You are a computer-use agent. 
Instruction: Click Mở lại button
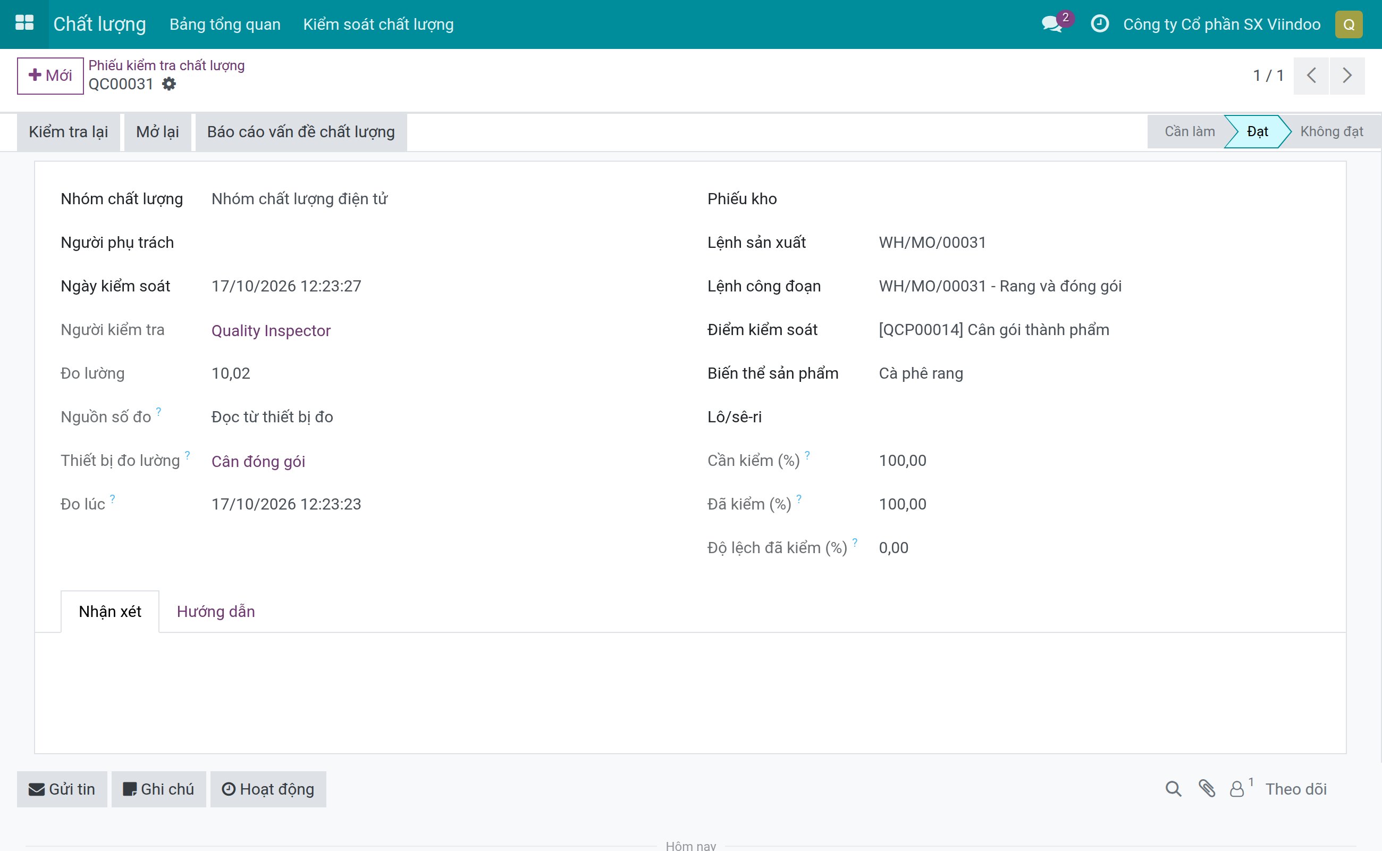pyautogui.click(x=157, y=132)
